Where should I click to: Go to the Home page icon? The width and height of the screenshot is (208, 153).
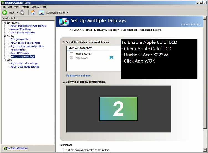pyautogui.click(x=33, y=12)
